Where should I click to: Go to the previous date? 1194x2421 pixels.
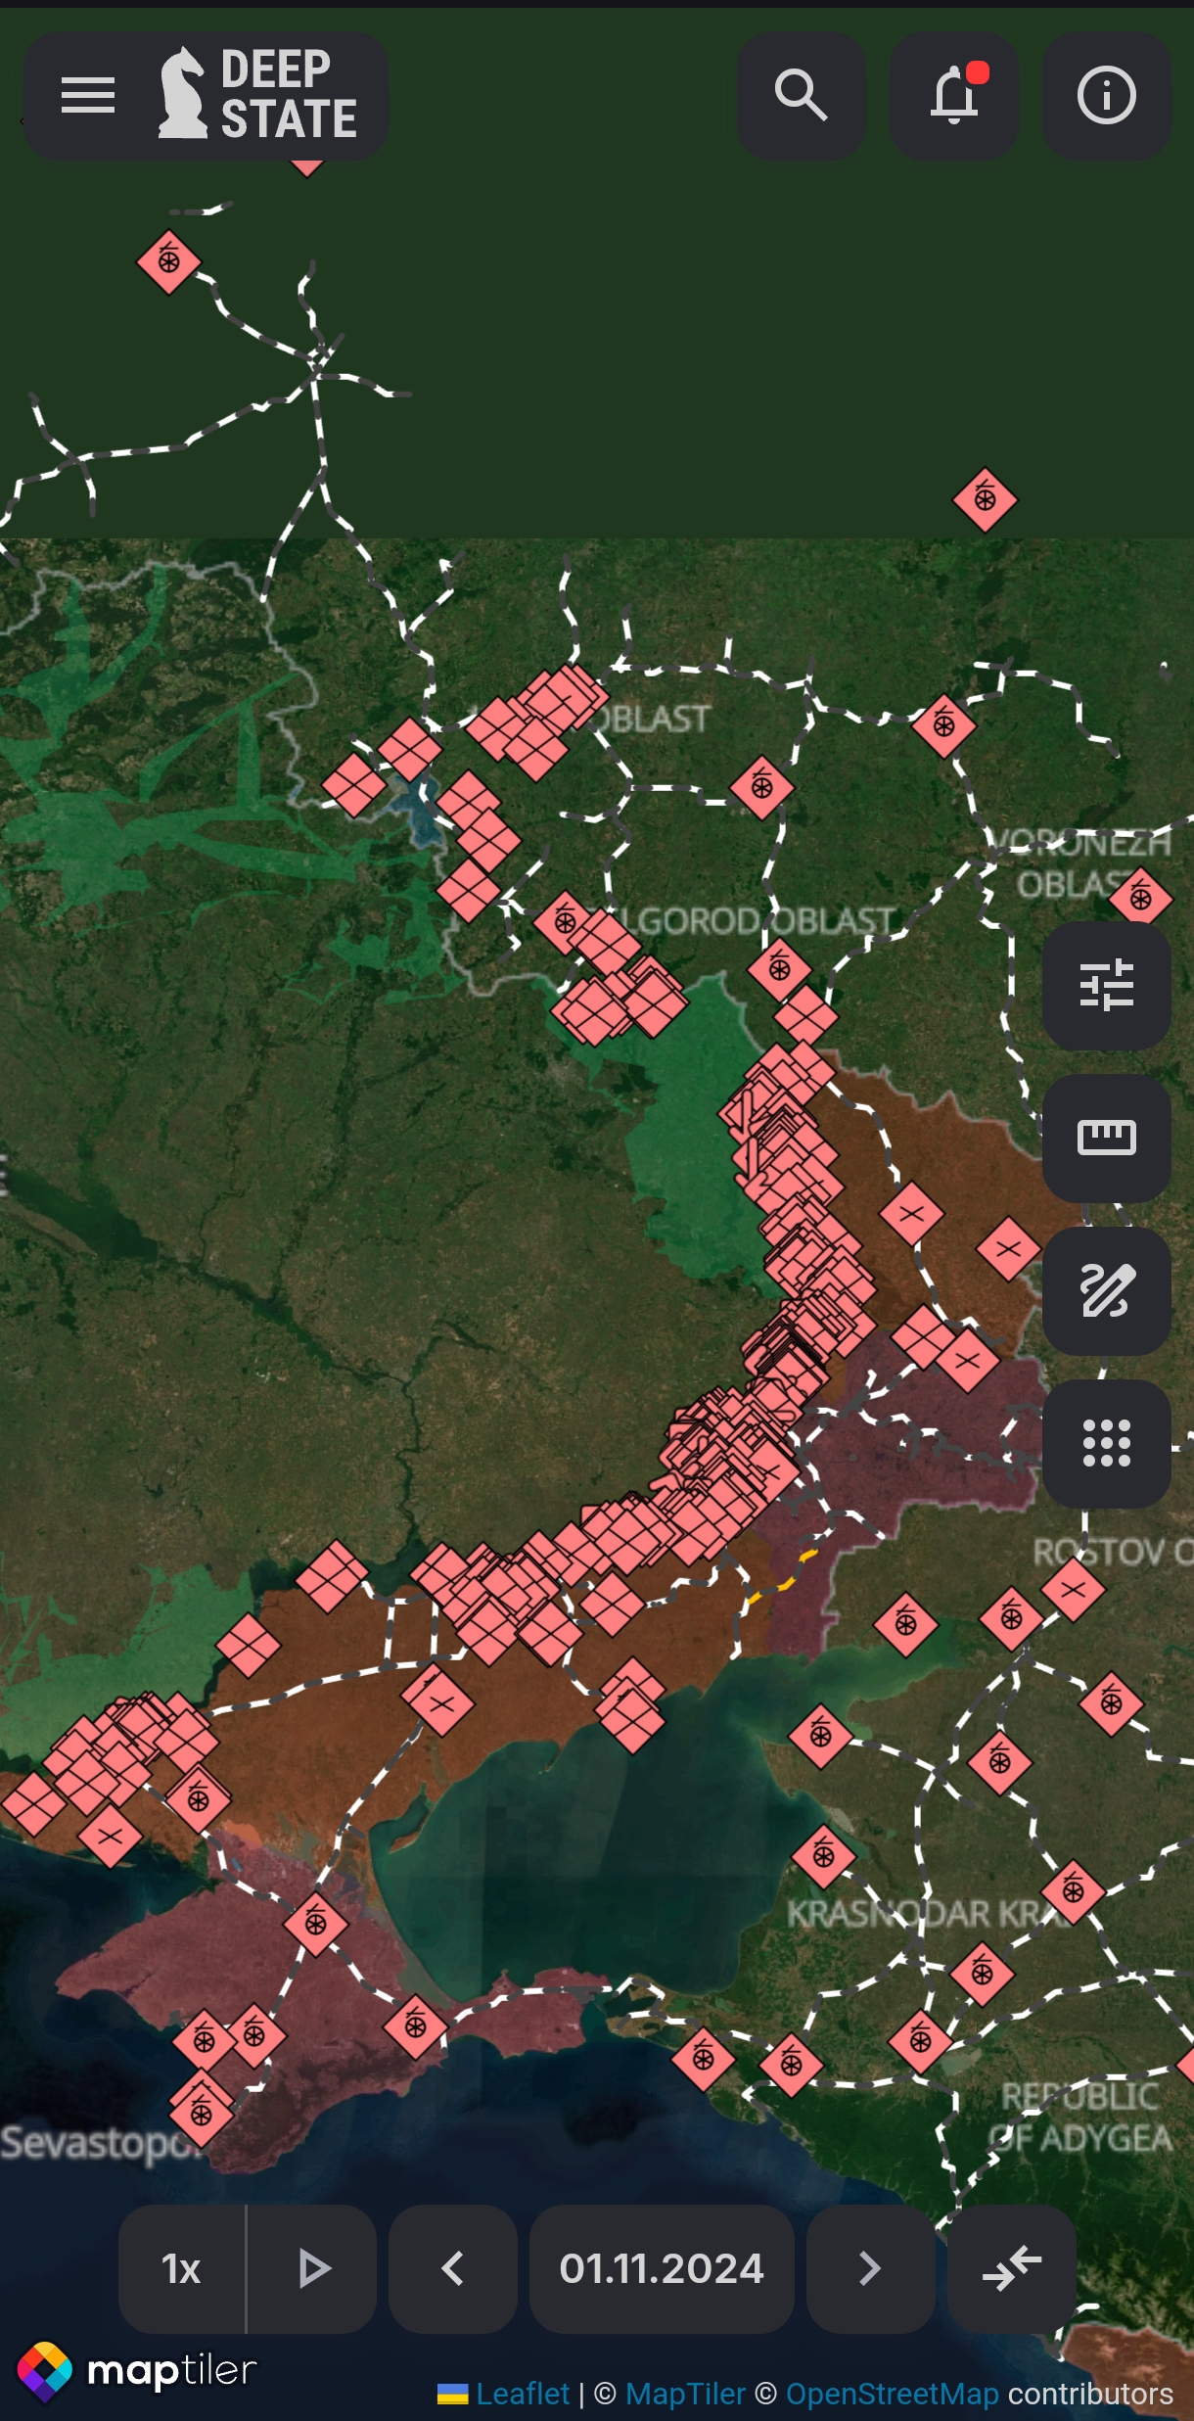452,2268
